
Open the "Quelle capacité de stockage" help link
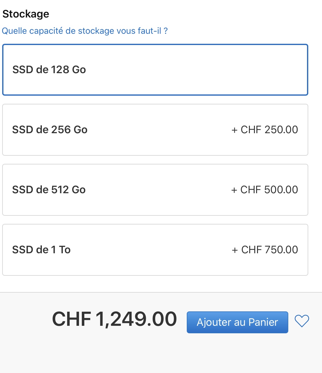coord(85,31)
